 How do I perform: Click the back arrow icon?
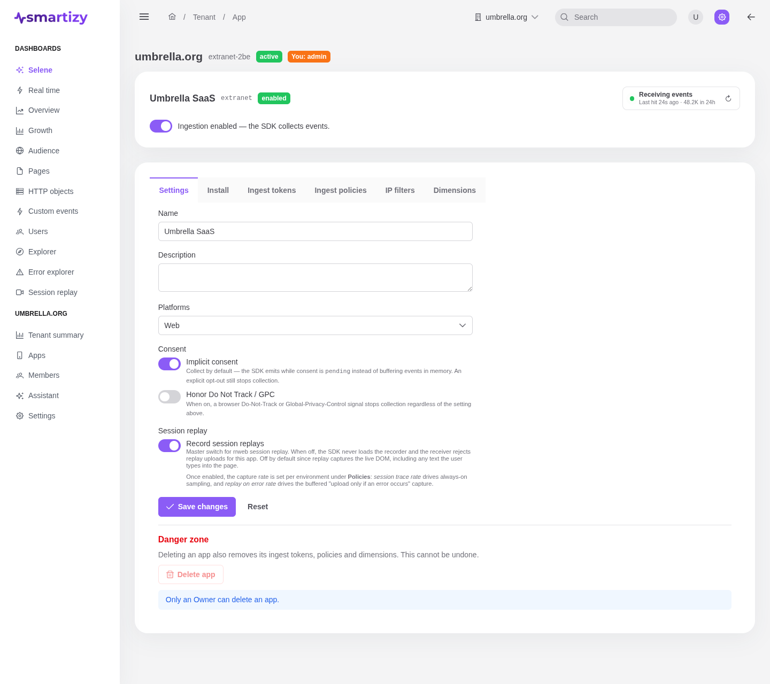coord(751,17)
